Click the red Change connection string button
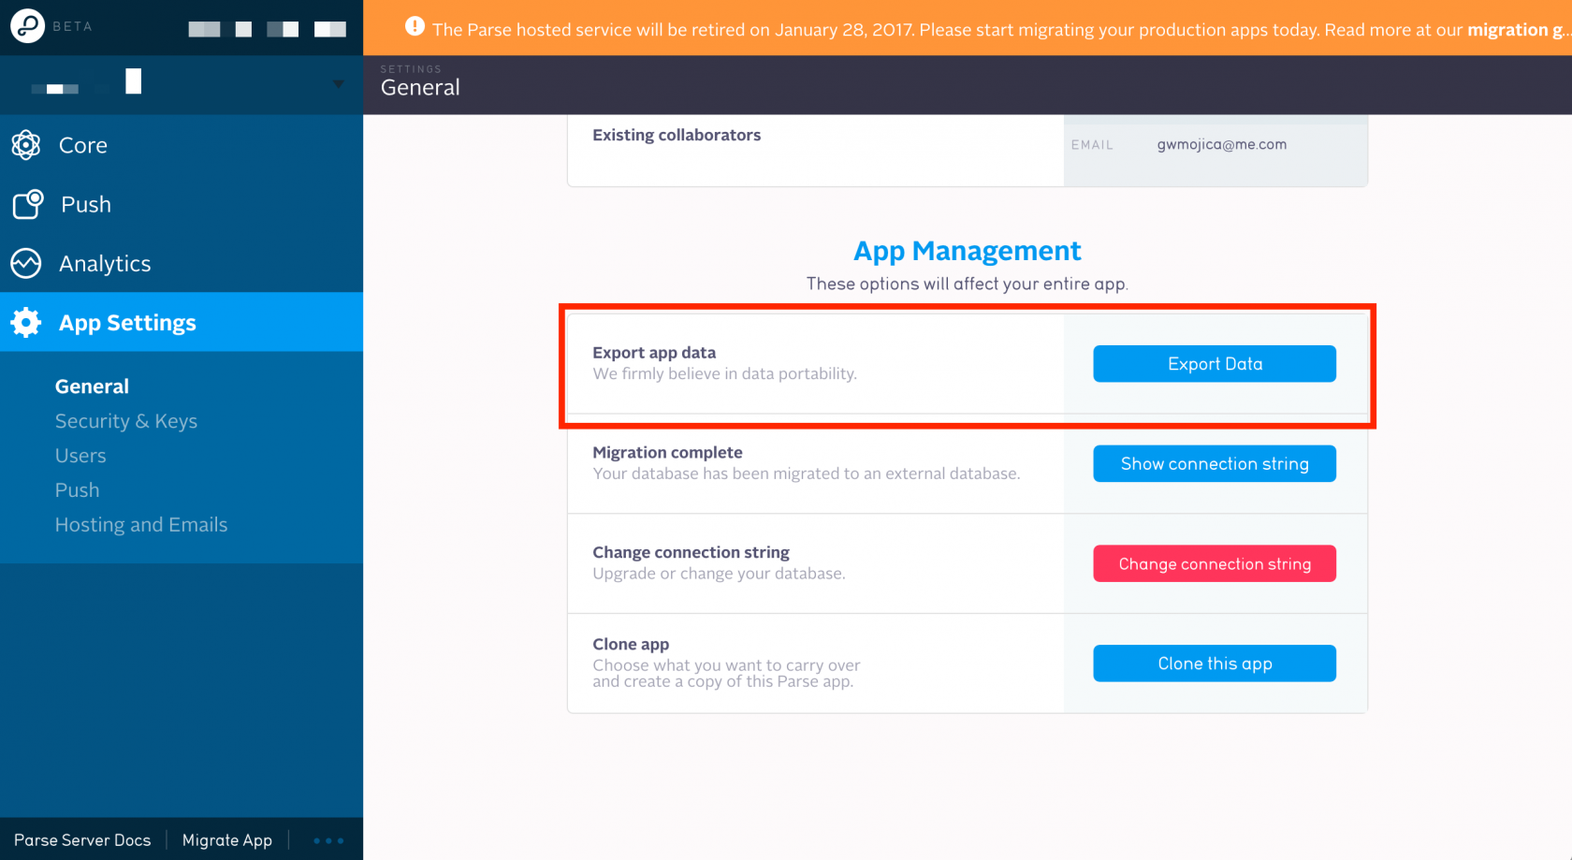The image size is (1572, 860). click(x=1215, y=564)
